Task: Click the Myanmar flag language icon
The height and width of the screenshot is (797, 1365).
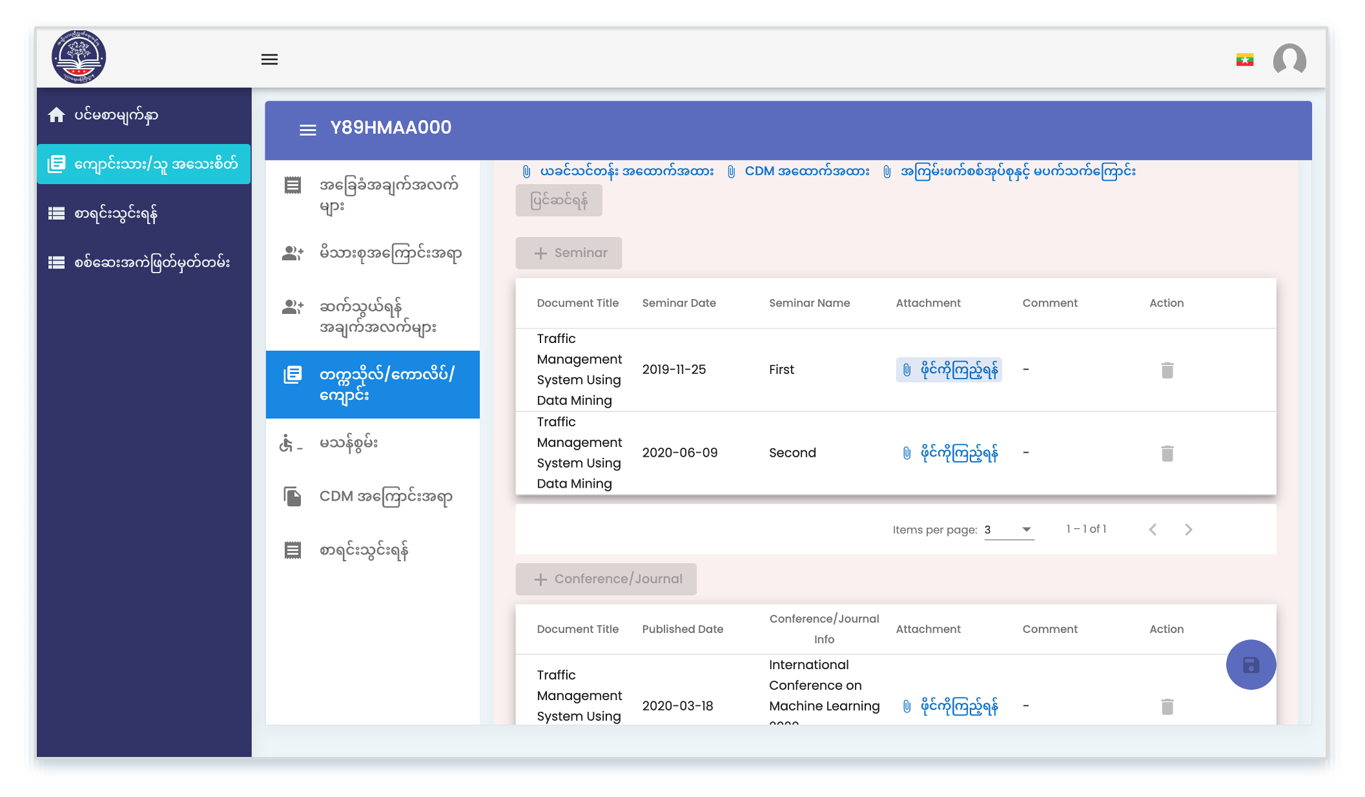Action: [x=1245, y=60]
